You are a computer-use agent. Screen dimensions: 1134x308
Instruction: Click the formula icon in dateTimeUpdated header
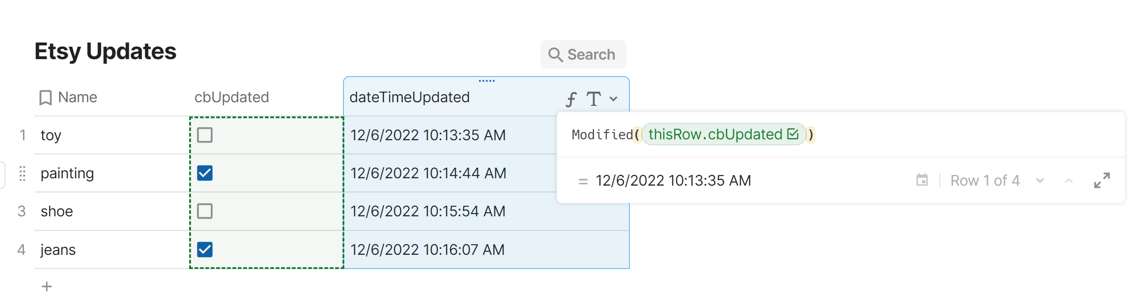(x=571, y=99)
